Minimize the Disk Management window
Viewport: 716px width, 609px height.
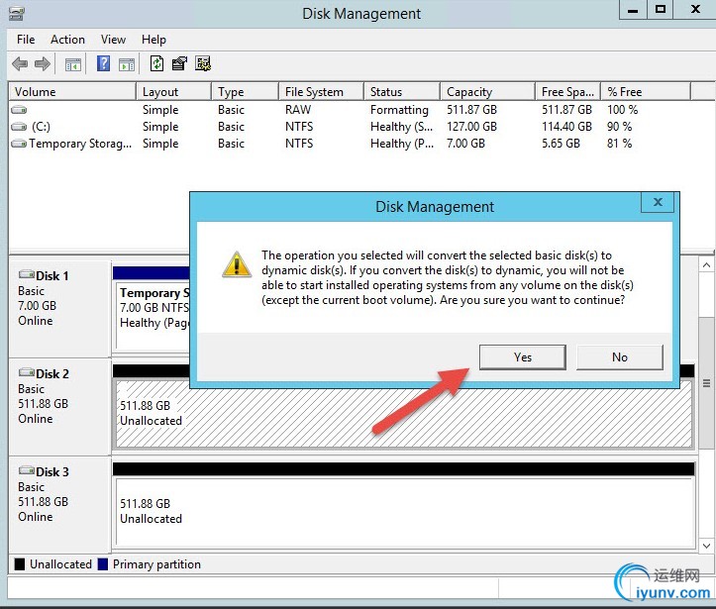point(633,10)
